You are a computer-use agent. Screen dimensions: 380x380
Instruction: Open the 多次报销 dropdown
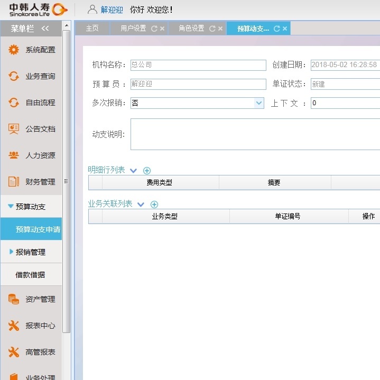pyautogui.click(x=259, y=103)
